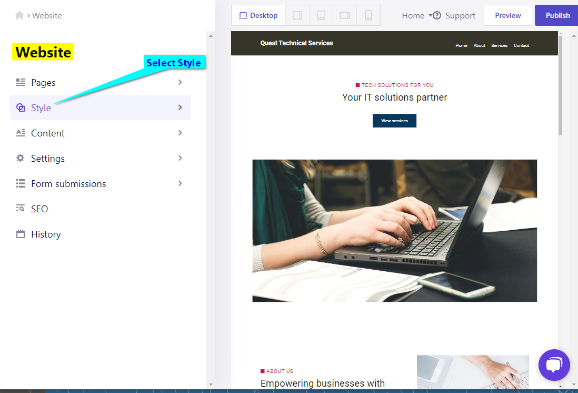Open the chat bubble widget

pyautogui.click(x=554, y=365)
